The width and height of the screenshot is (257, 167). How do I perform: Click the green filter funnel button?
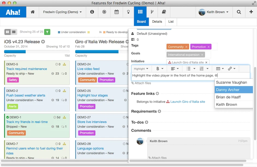coord(47,32)
